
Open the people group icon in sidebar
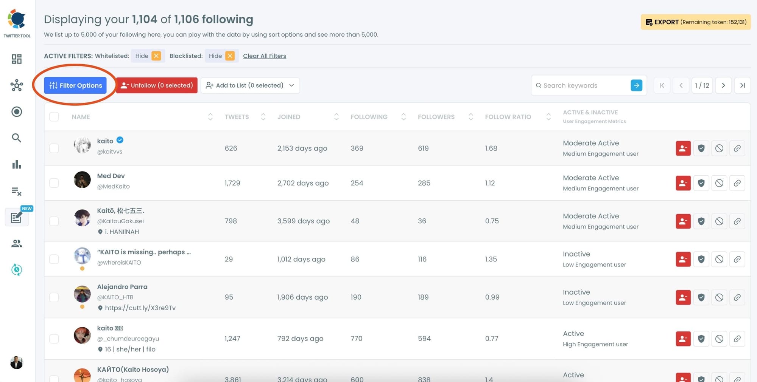coord(17,244)
